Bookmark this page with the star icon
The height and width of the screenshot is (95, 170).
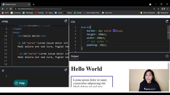pos(158,9)
